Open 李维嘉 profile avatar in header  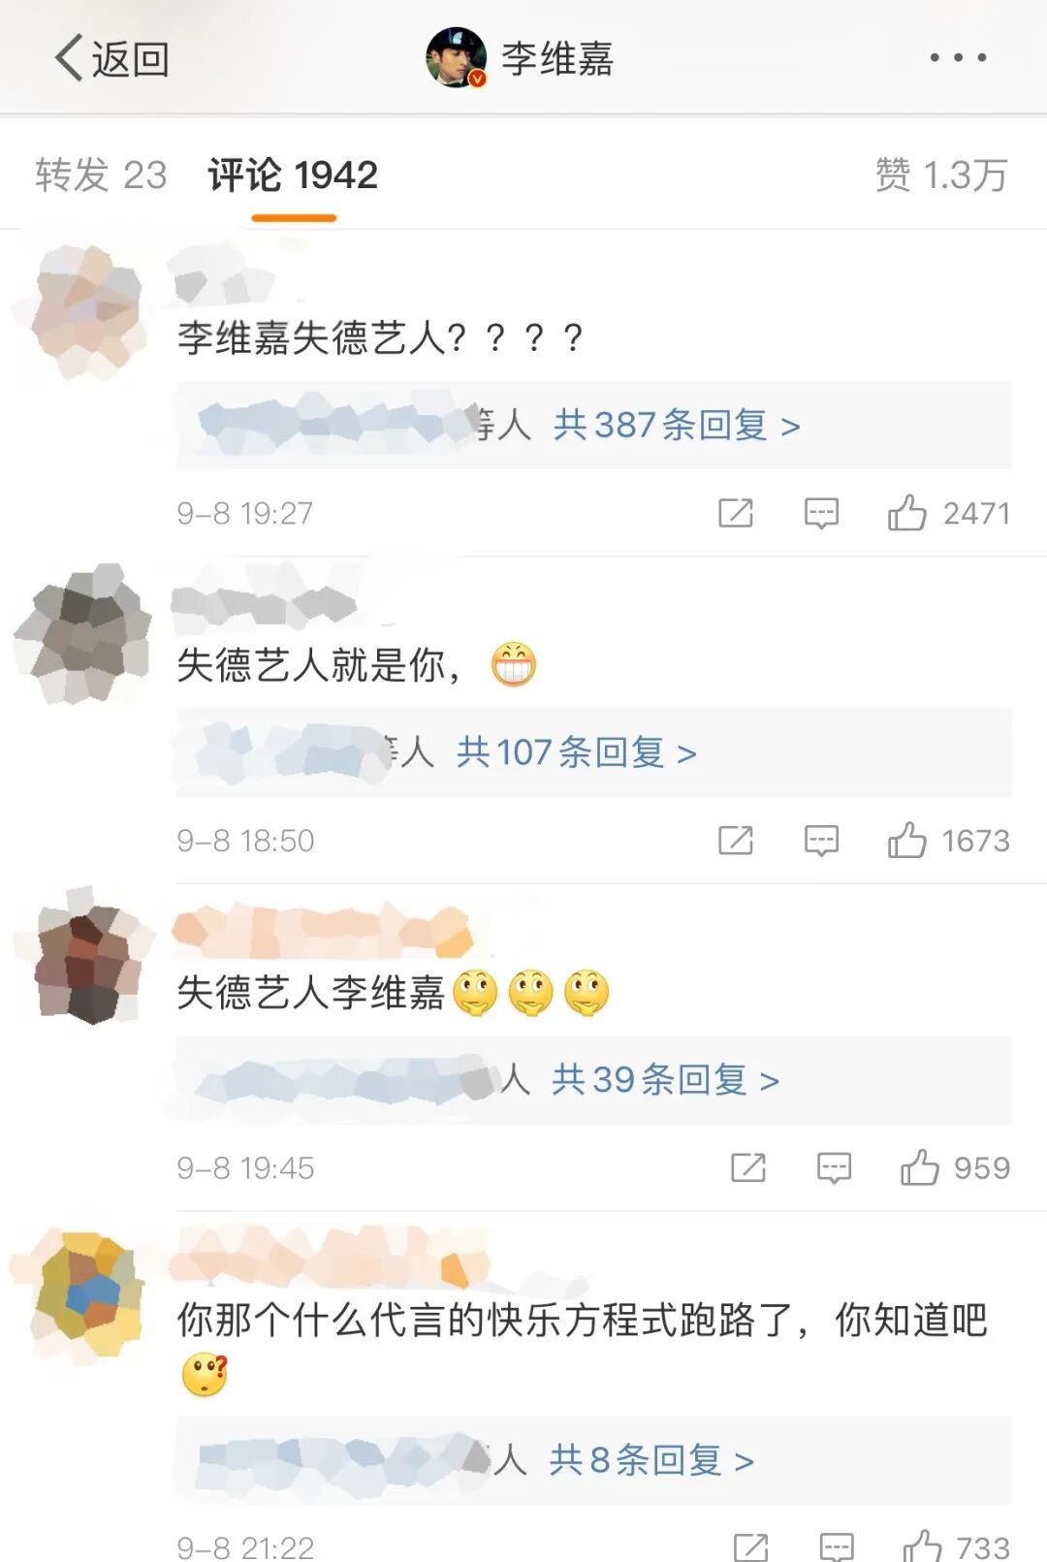click(x=456, y=58)
